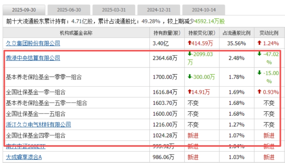Select the 全国社保基金一一五组合 row name
285x163 pixels.
point(36,114)
